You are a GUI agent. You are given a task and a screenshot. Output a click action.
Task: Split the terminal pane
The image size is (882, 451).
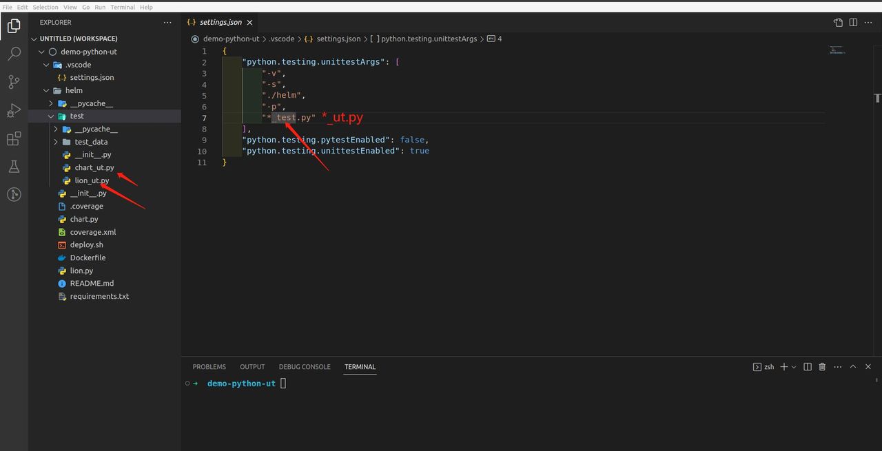[808, 367]
